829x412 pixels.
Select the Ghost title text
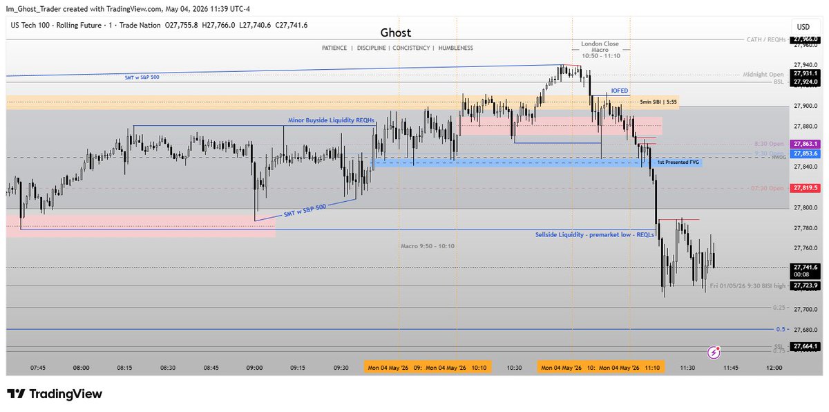click(x=396, y=32)
